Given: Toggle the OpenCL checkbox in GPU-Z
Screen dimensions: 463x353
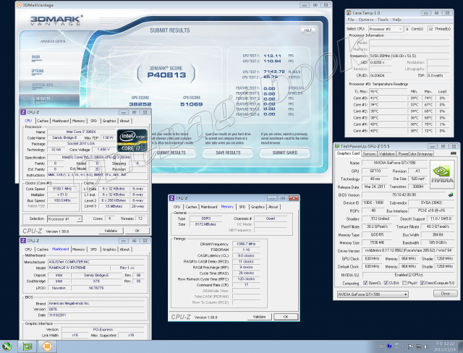Looking at the screenshot, I should point(365,283).
